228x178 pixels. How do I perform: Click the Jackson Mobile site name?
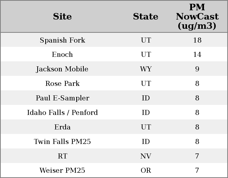[x=62, y=69]
